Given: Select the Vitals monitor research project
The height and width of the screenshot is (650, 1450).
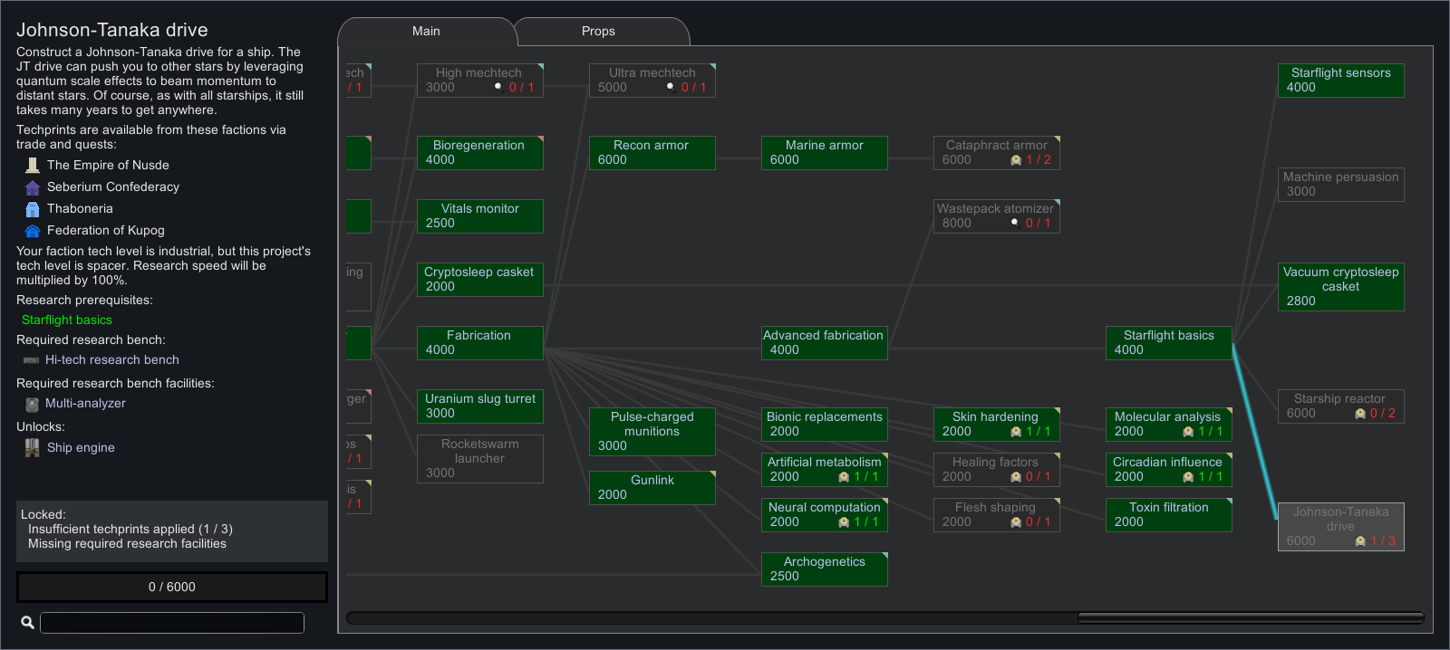Looking at the screenshot, I should (x=480, y=216).
